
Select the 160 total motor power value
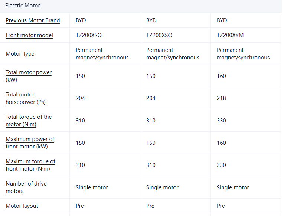[x=221, y=76]
